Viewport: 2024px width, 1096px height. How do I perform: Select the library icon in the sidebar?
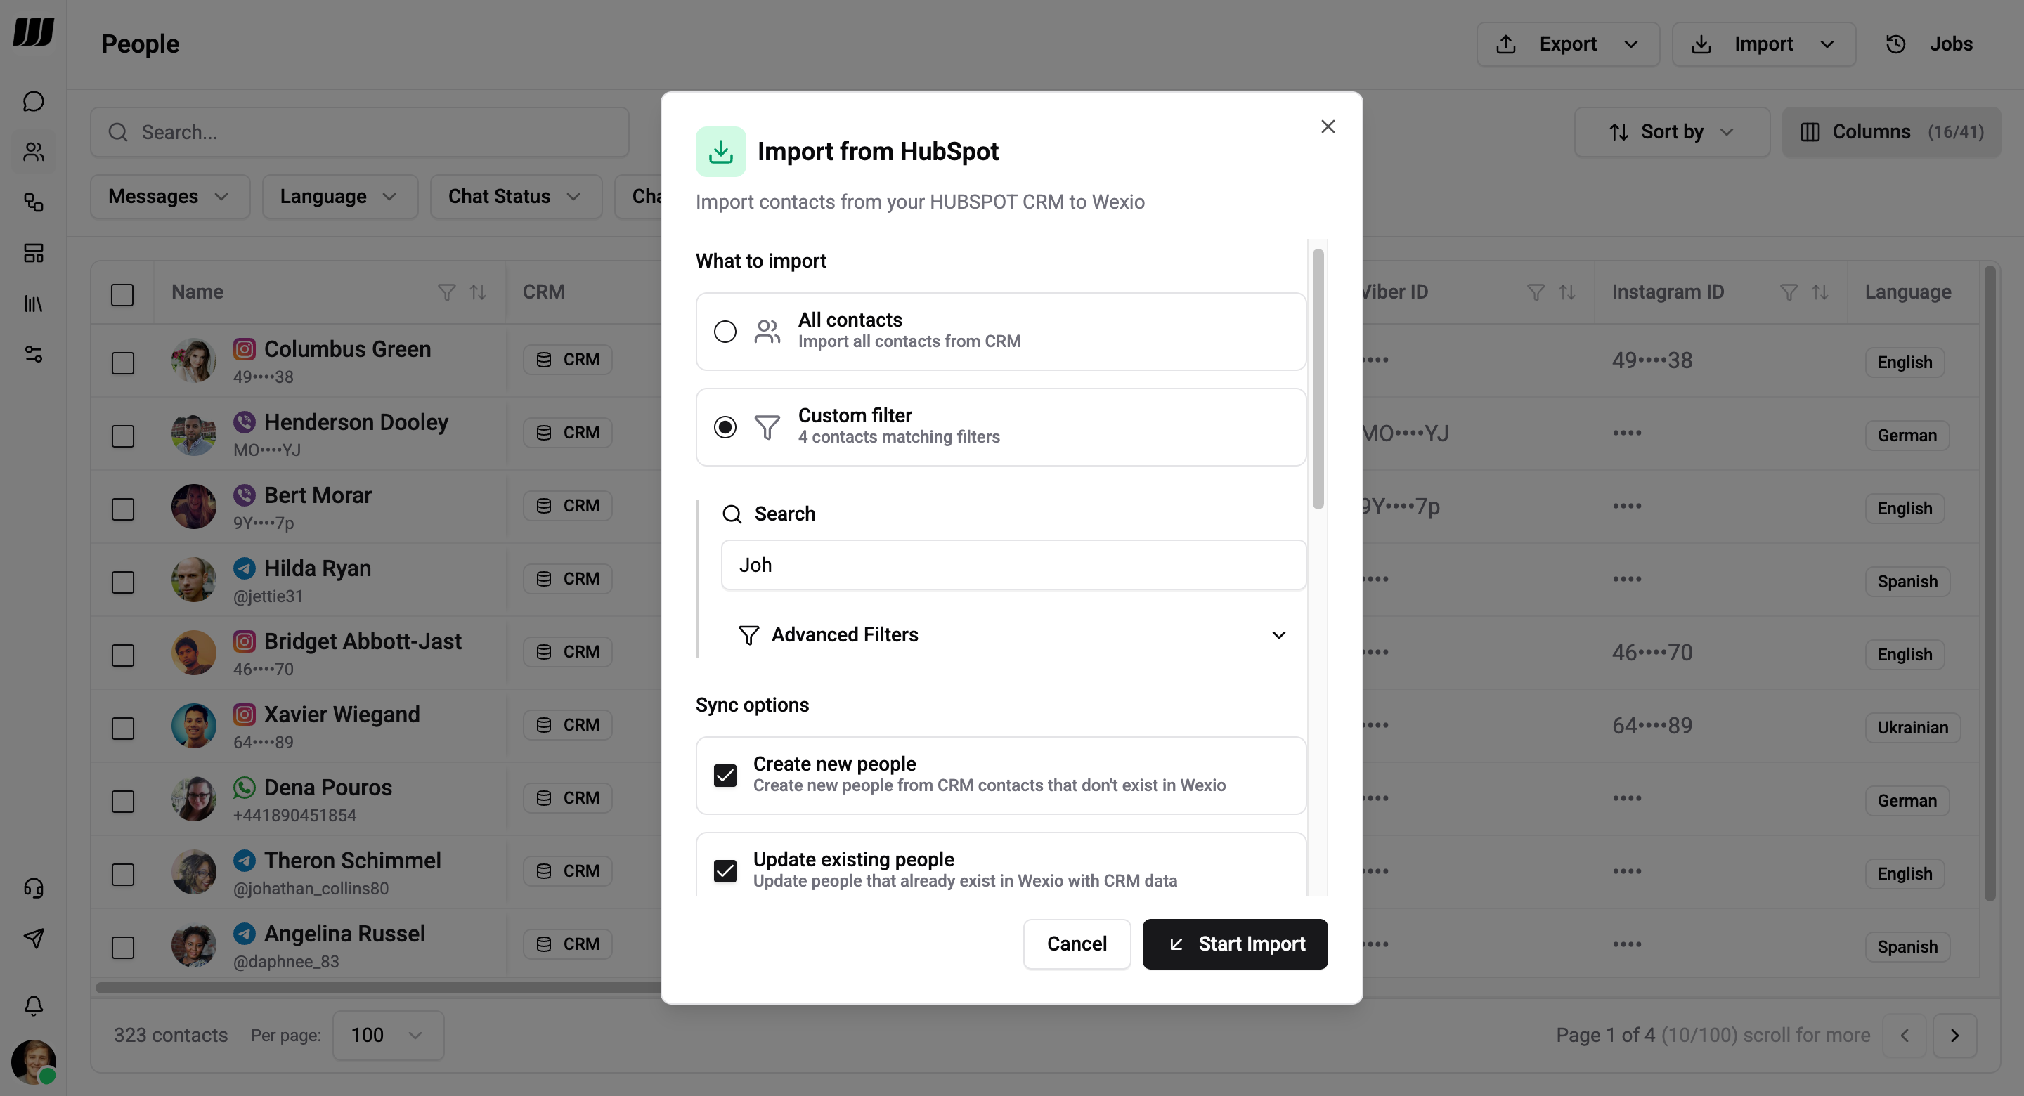tap(33, 304)
